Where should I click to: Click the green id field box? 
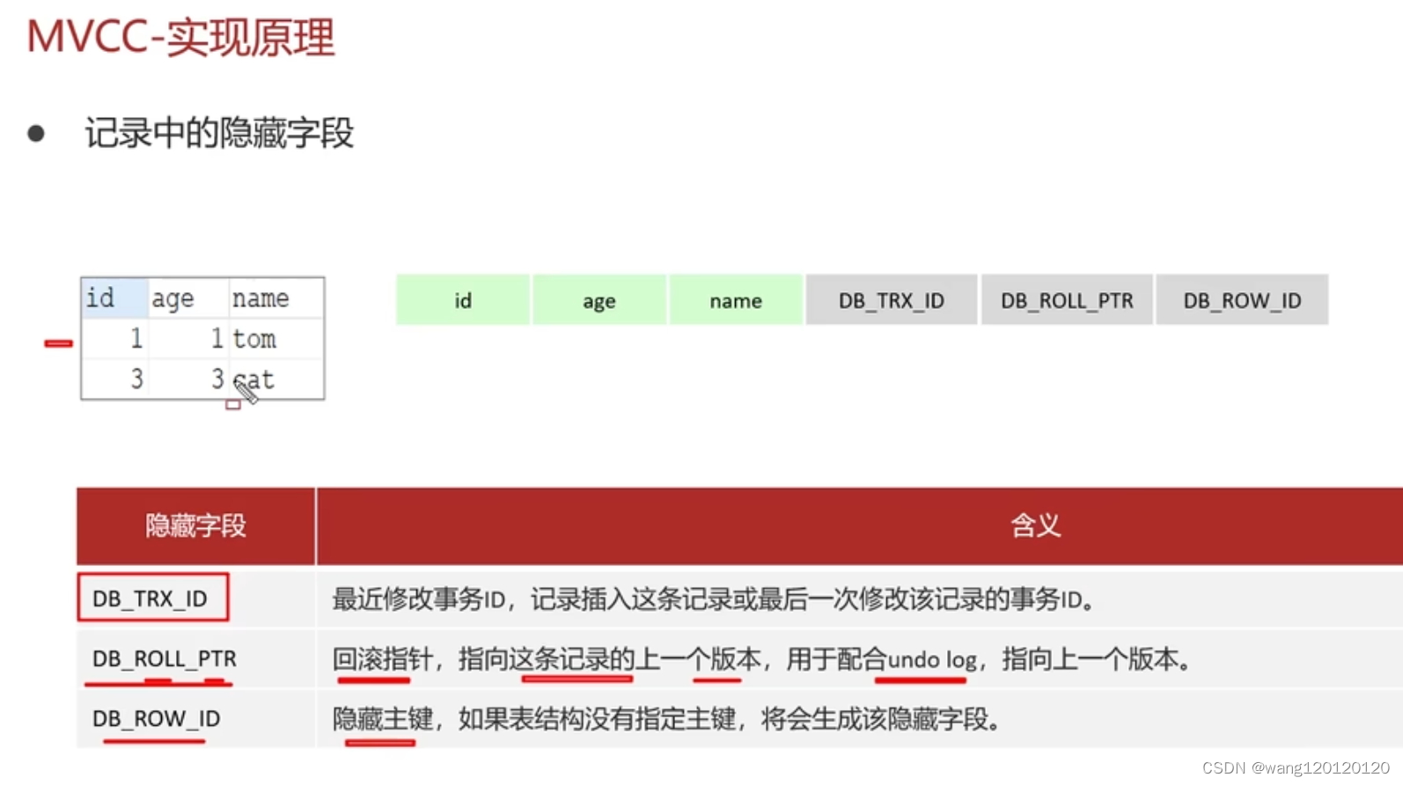point(463,300)
